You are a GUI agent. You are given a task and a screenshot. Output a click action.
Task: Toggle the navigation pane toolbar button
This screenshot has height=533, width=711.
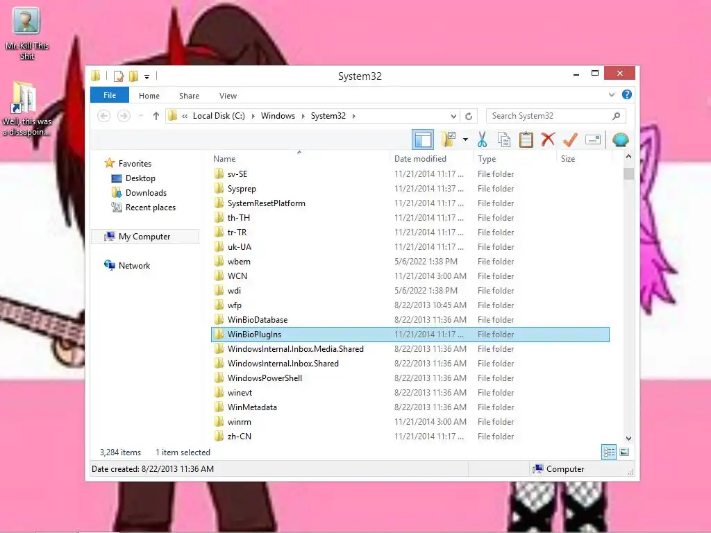pyautogui.click(x=423, y=139)
